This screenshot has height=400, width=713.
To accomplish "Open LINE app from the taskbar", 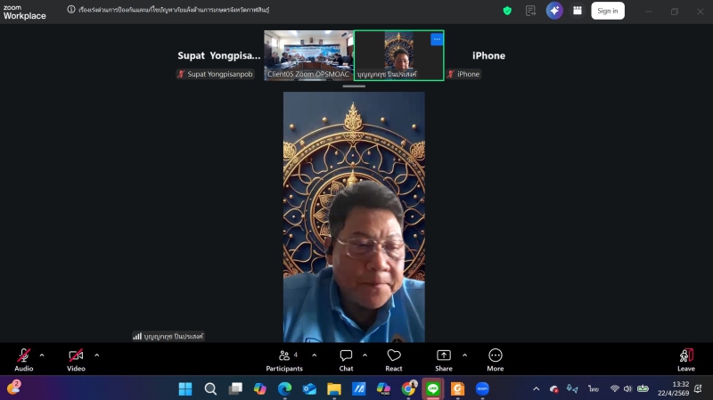I will point(433,388).
